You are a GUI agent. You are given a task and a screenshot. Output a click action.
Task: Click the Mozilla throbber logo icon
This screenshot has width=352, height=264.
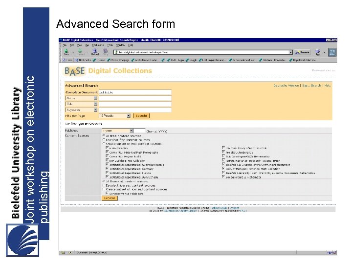[332, 52]
